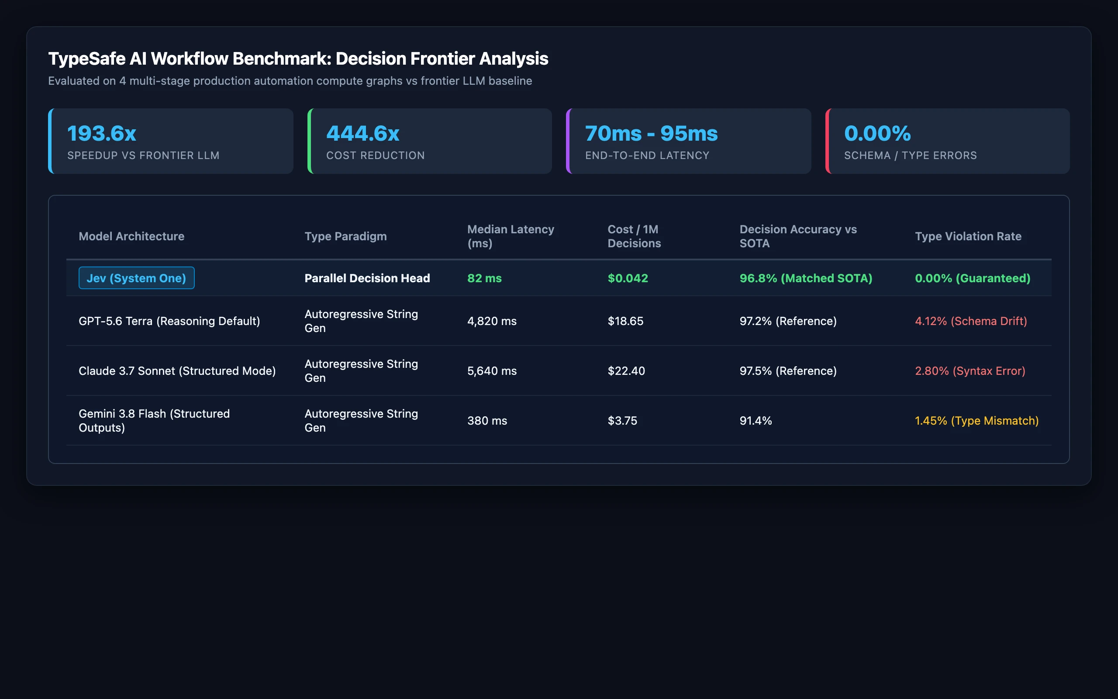Select the 70ms - 95ms latency card
Screen dimensions: 1118x699
coord(688,141)
